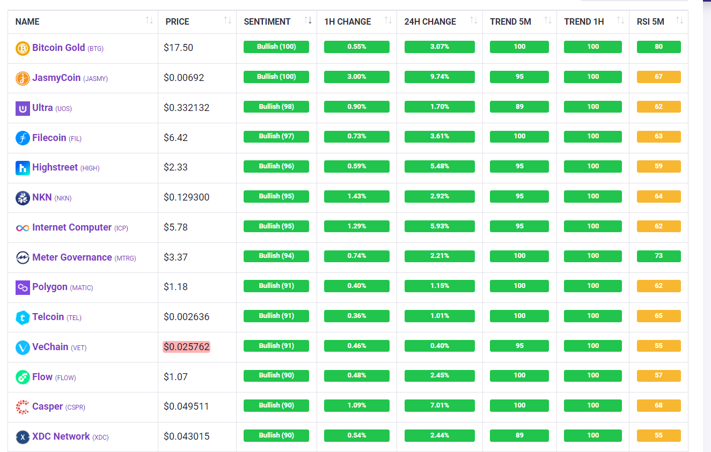Click the Filecoin blue logo icon

click(x=23, y=138)
